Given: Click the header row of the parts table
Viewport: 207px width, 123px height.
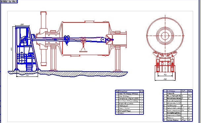Looking at the screenshot, I should 129,91.
